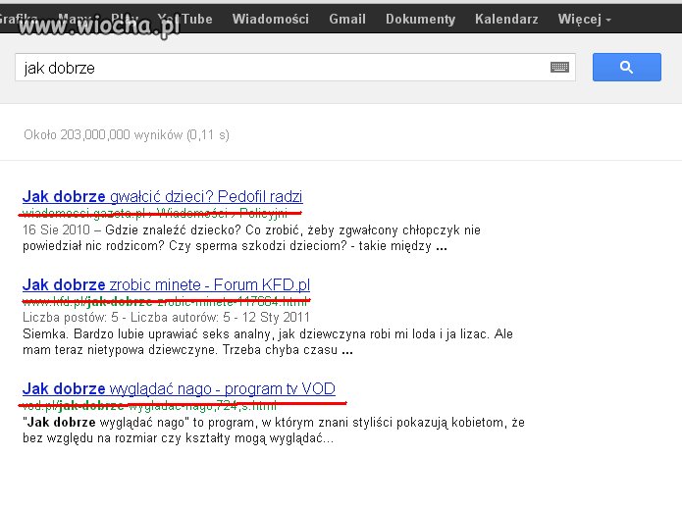Open the on-screen keyboard icon in search box
Screen dimensions: 682x509
coord(559,67)
